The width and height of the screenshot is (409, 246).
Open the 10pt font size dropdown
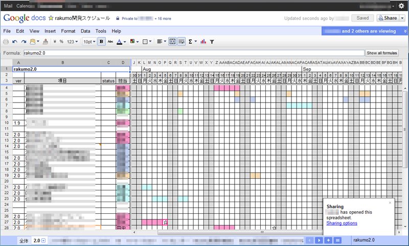[x=89, y=42]
